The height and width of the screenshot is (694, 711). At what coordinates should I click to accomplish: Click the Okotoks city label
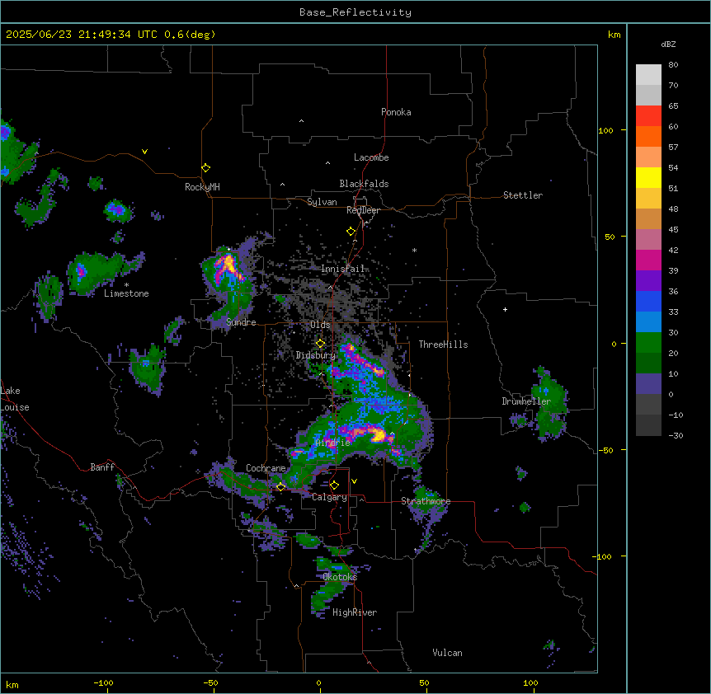(x=340, y=577)
